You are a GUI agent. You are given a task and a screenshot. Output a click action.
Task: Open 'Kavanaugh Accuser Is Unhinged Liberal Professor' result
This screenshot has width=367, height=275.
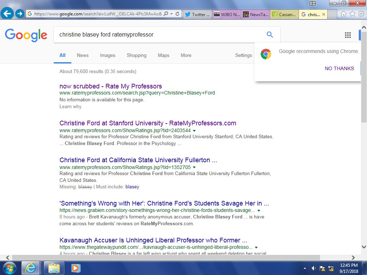153,240
